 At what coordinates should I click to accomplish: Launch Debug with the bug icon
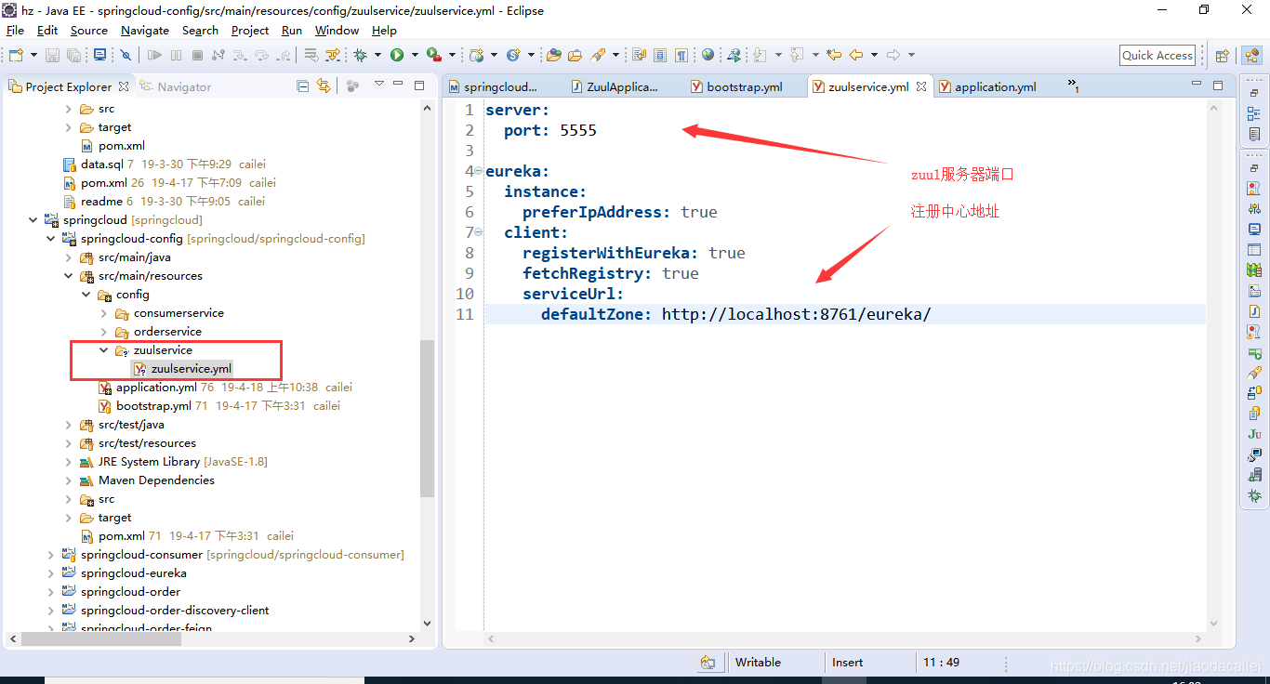(x=360, y=55)
